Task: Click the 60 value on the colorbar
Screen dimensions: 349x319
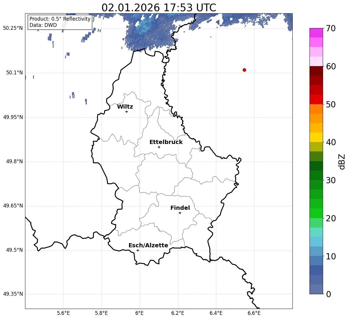Action: 331,66
